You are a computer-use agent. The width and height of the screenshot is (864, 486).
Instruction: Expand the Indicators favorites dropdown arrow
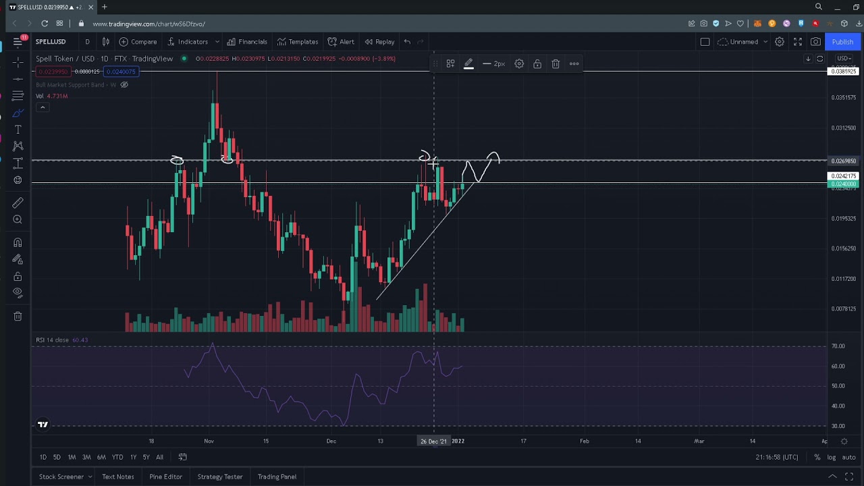tap(217, 42)
